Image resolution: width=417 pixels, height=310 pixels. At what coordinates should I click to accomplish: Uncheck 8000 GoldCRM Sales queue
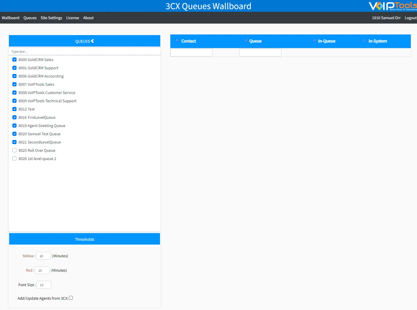click(x=14, y=60)
